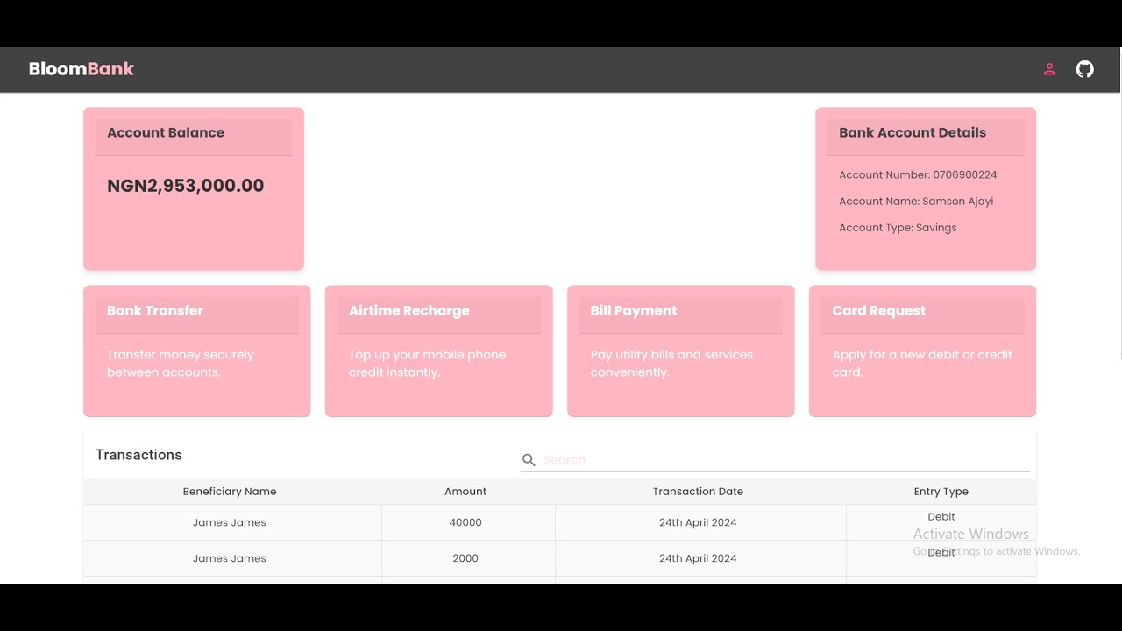Screen dimensions: 1122x631
Task: Click the Bank Account Details heading
Action: pyautogui.click(x=913, y=133)
